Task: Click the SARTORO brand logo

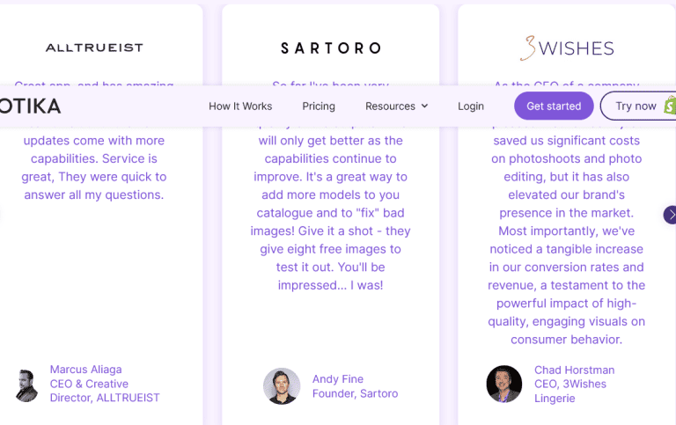Action: [x=330, y=48]
